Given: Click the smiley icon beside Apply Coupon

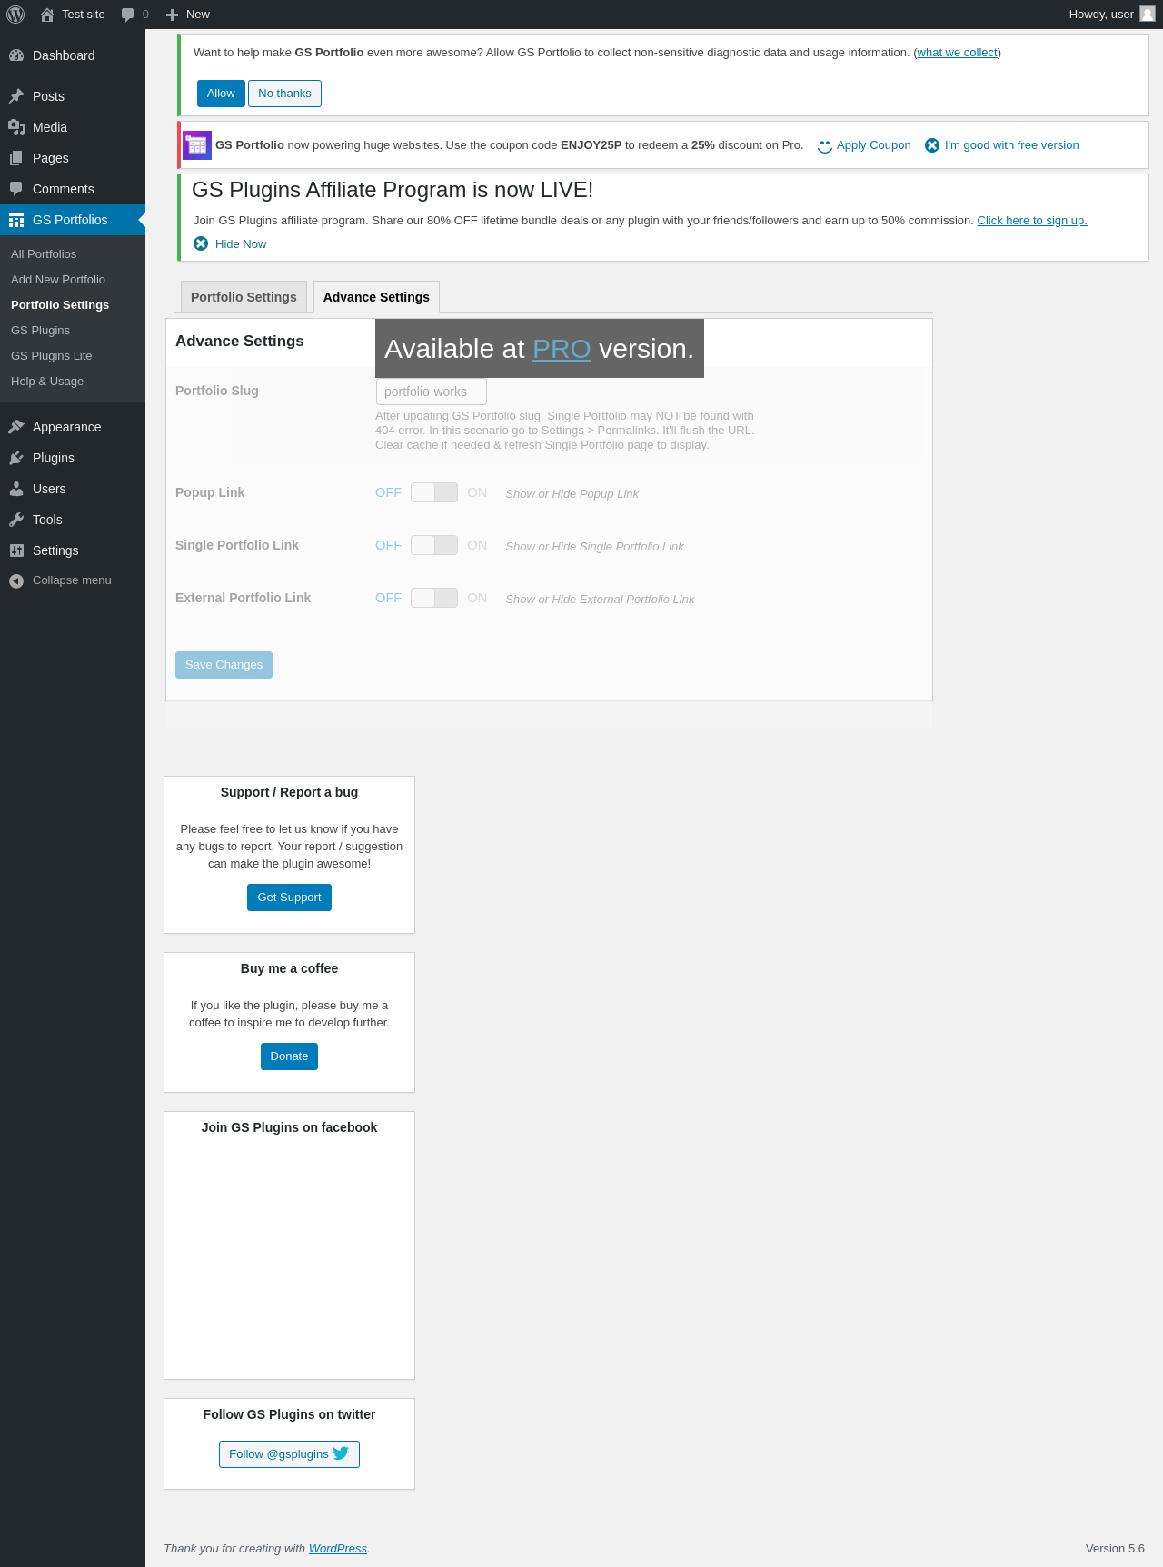Looking at the screenshot, I should 825,146.
